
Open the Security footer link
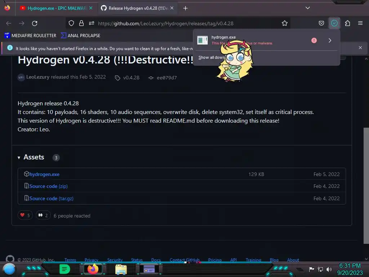pyautogui.click(x=115, y=260)
